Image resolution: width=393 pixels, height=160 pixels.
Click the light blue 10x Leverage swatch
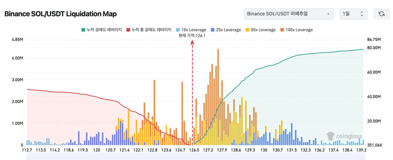coord(178,30)
